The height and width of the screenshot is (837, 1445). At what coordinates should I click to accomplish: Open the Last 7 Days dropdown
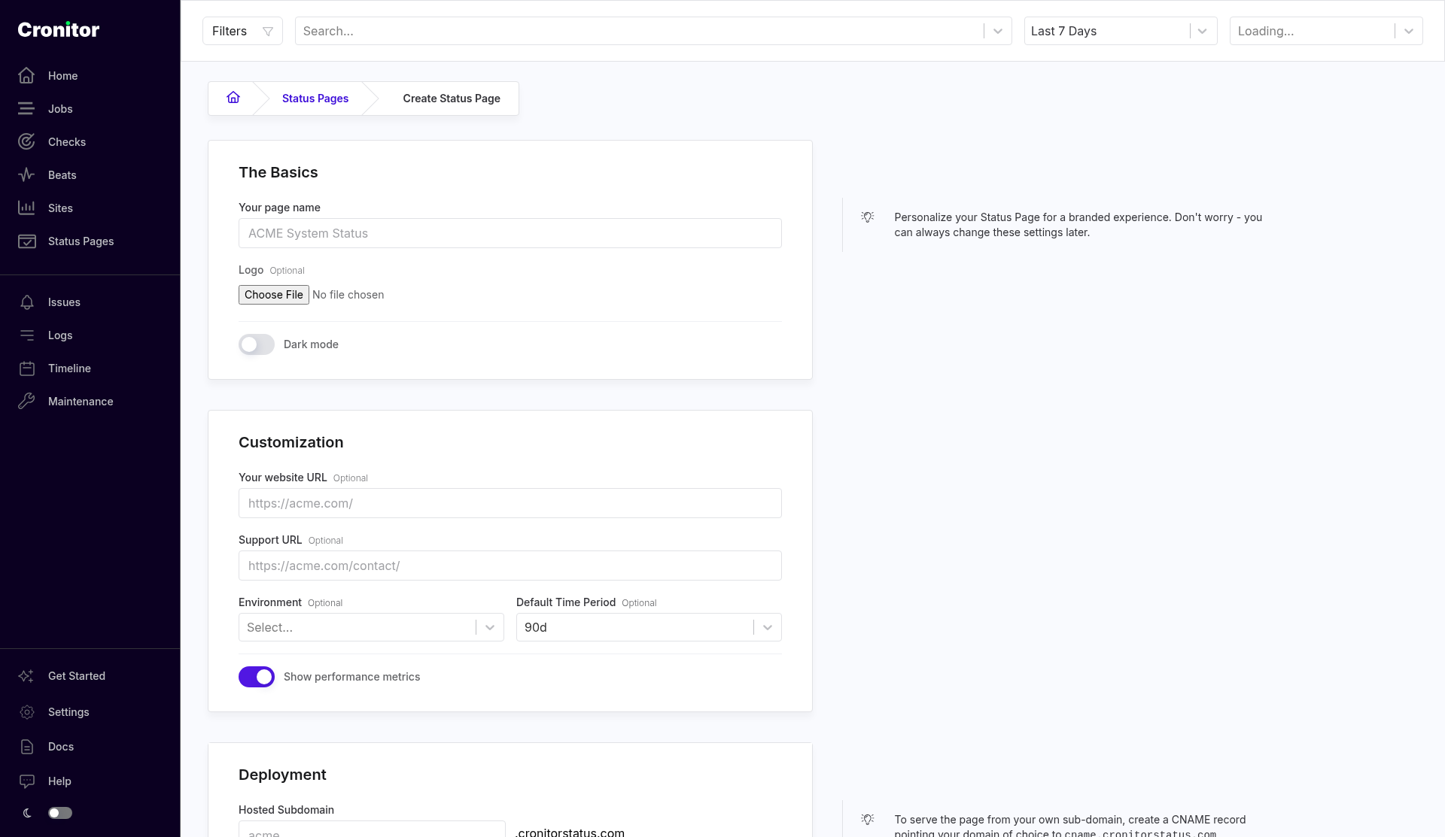pyautogui.click(x=1121, y=31)
